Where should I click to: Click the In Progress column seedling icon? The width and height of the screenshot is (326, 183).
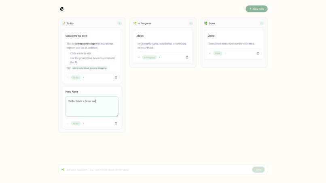pos(135,23)
